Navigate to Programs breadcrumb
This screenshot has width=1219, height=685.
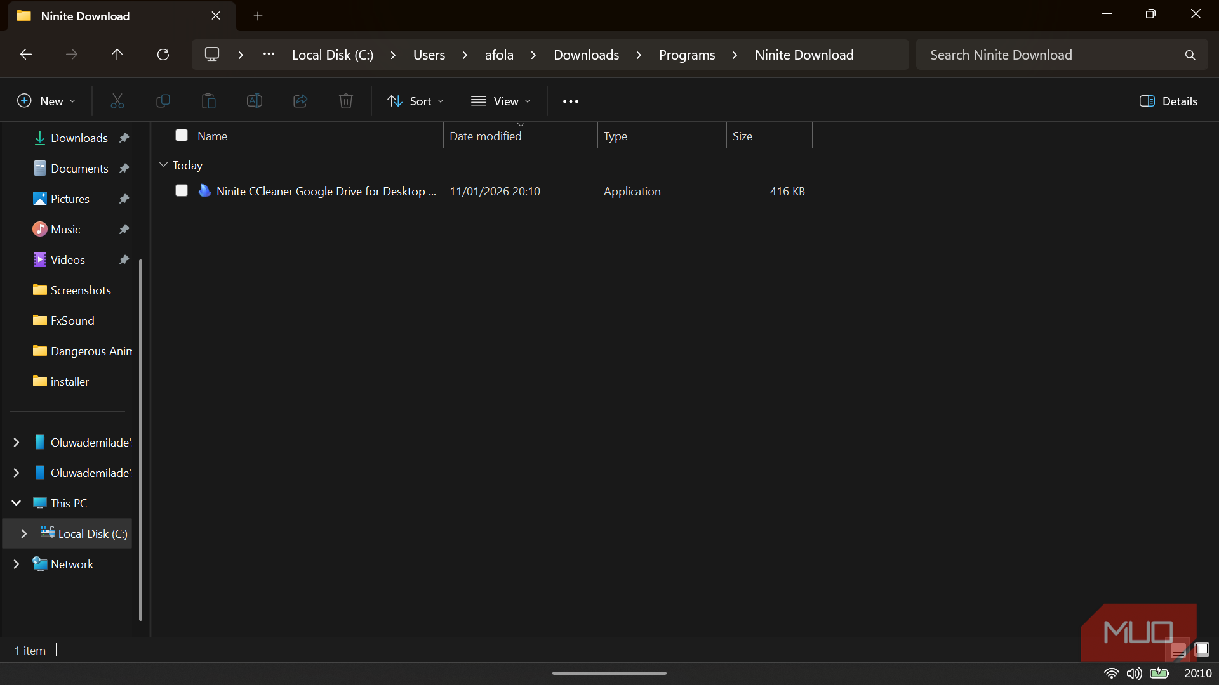(687, 55)
